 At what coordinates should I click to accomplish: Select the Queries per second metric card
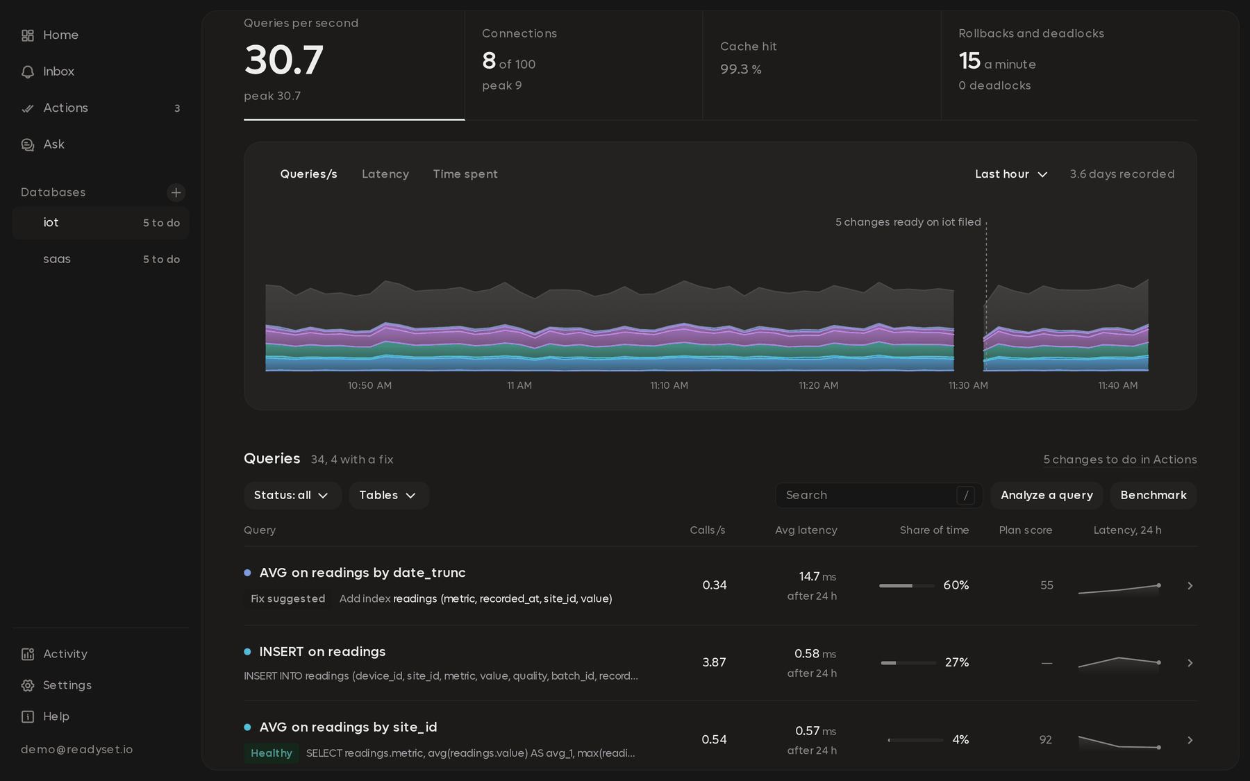click(354, 65)
